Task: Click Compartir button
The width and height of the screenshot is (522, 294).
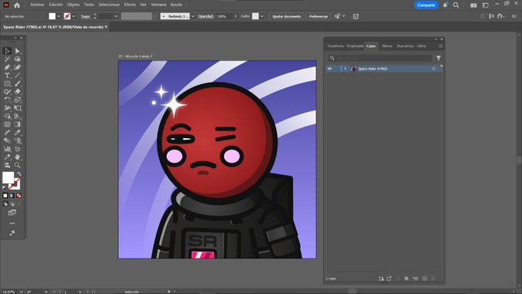Action: click(x=426, y=5)
